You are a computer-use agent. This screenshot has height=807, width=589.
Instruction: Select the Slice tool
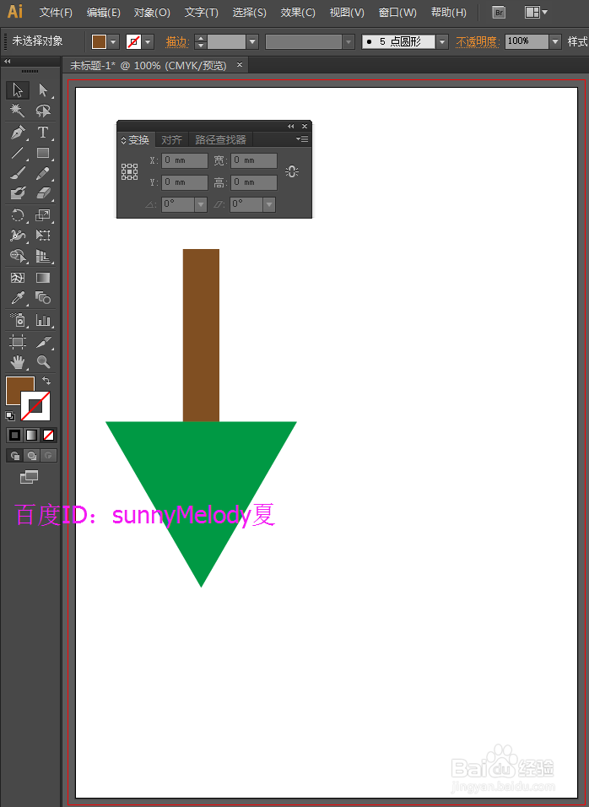(x=43, y=342)
